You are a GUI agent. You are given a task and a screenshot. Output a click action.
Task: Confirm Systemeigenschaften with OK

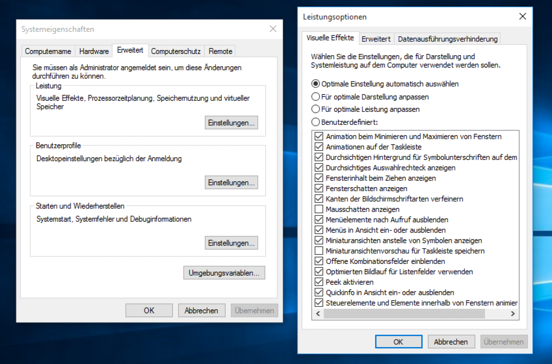[149, 310]
